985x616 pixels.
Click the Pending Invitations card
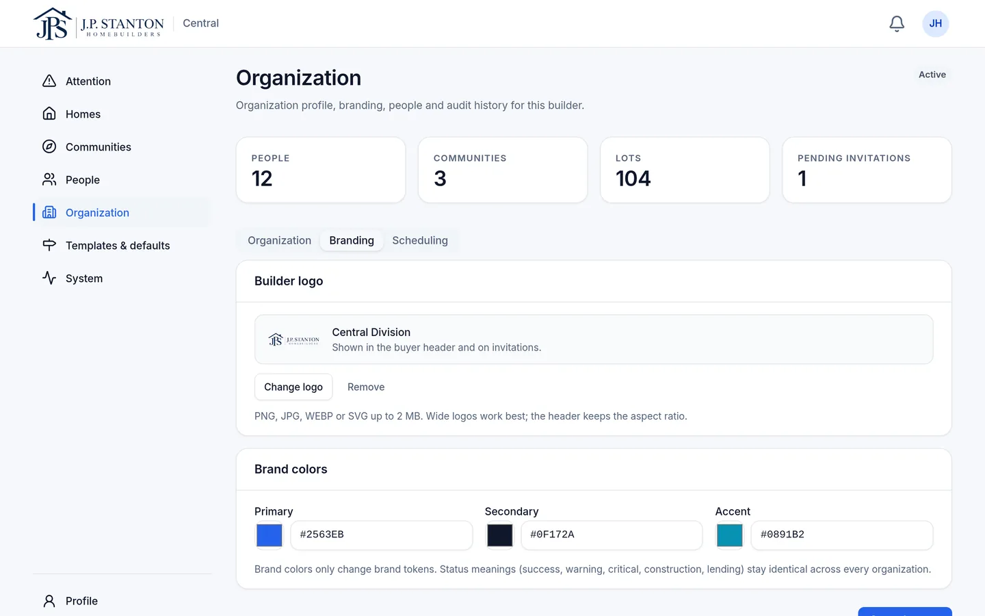click(867, 170)
